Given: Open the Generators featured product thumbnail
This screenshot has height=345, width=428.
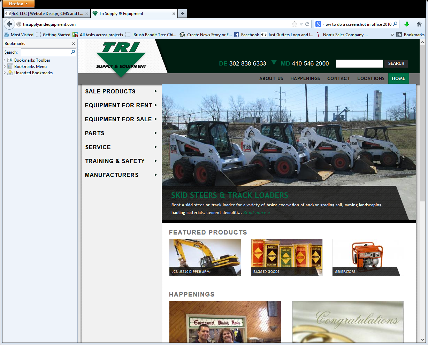Looking at the screenshot, I should tap(368, 257).
